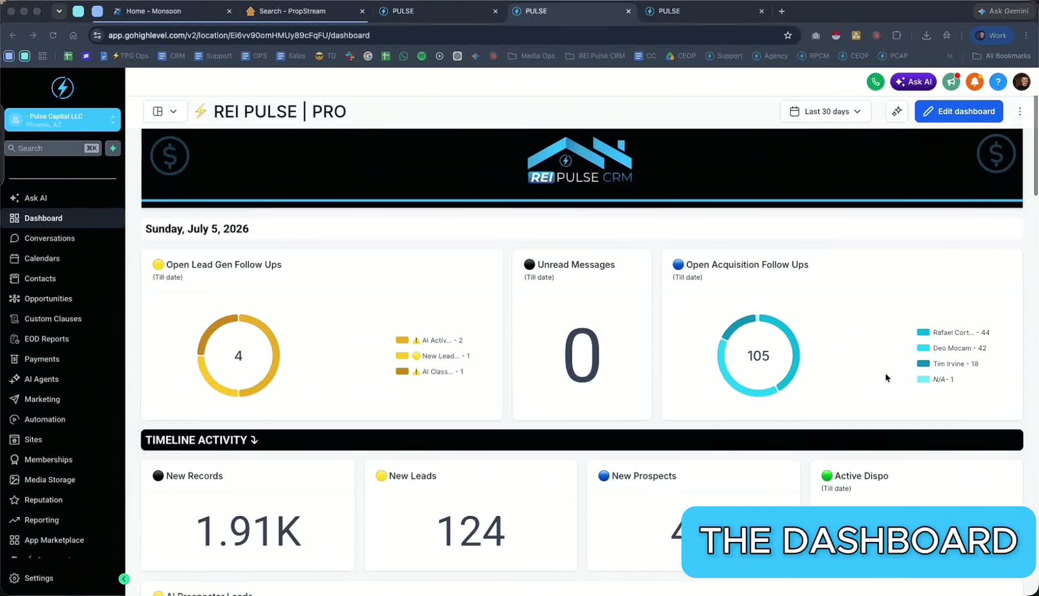The width and height of the screenshot is (1039, 596).
Task: Show more bookmarks with the double chevron
Action: (950, 56)
